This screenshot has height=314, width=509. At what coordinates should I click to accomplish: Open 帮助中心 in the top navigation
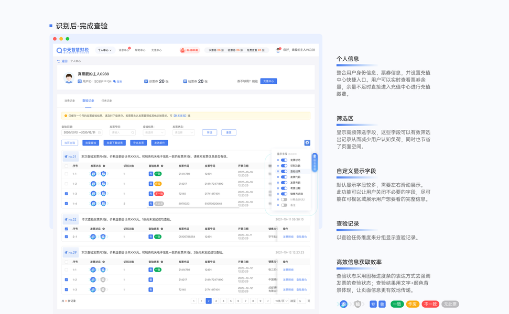click(140, 50)
